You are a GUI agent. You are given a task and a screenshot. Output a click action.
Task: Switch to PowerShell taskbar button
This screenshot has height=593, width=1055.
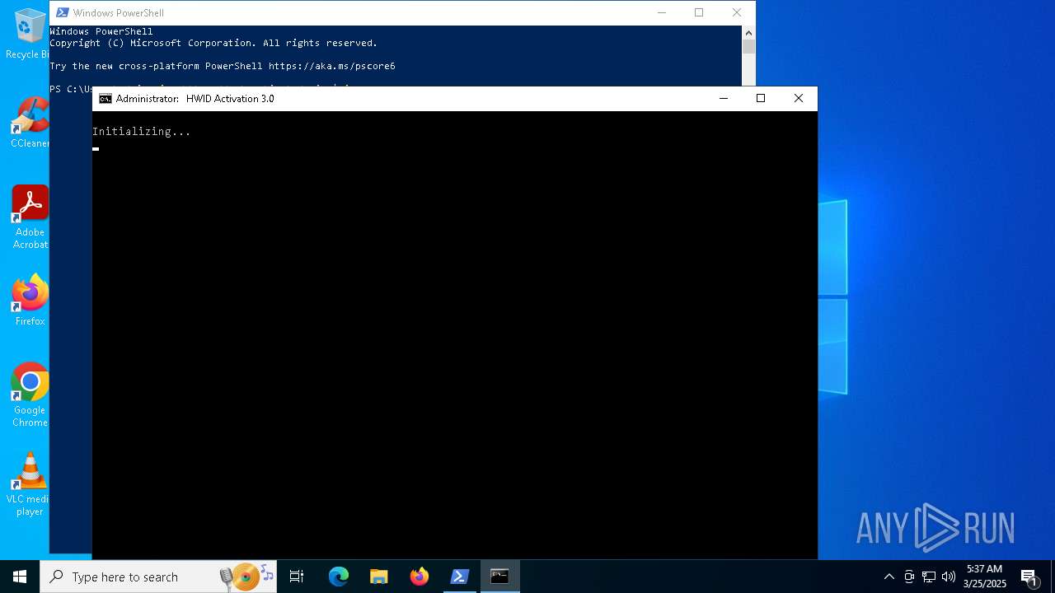(x=460, y=577)
